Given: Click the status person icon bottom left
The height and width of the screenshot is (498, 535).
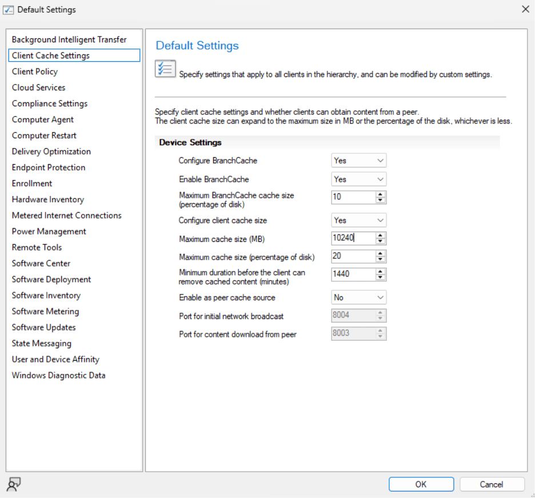Looking at the screenshot, I should point(13,484).
